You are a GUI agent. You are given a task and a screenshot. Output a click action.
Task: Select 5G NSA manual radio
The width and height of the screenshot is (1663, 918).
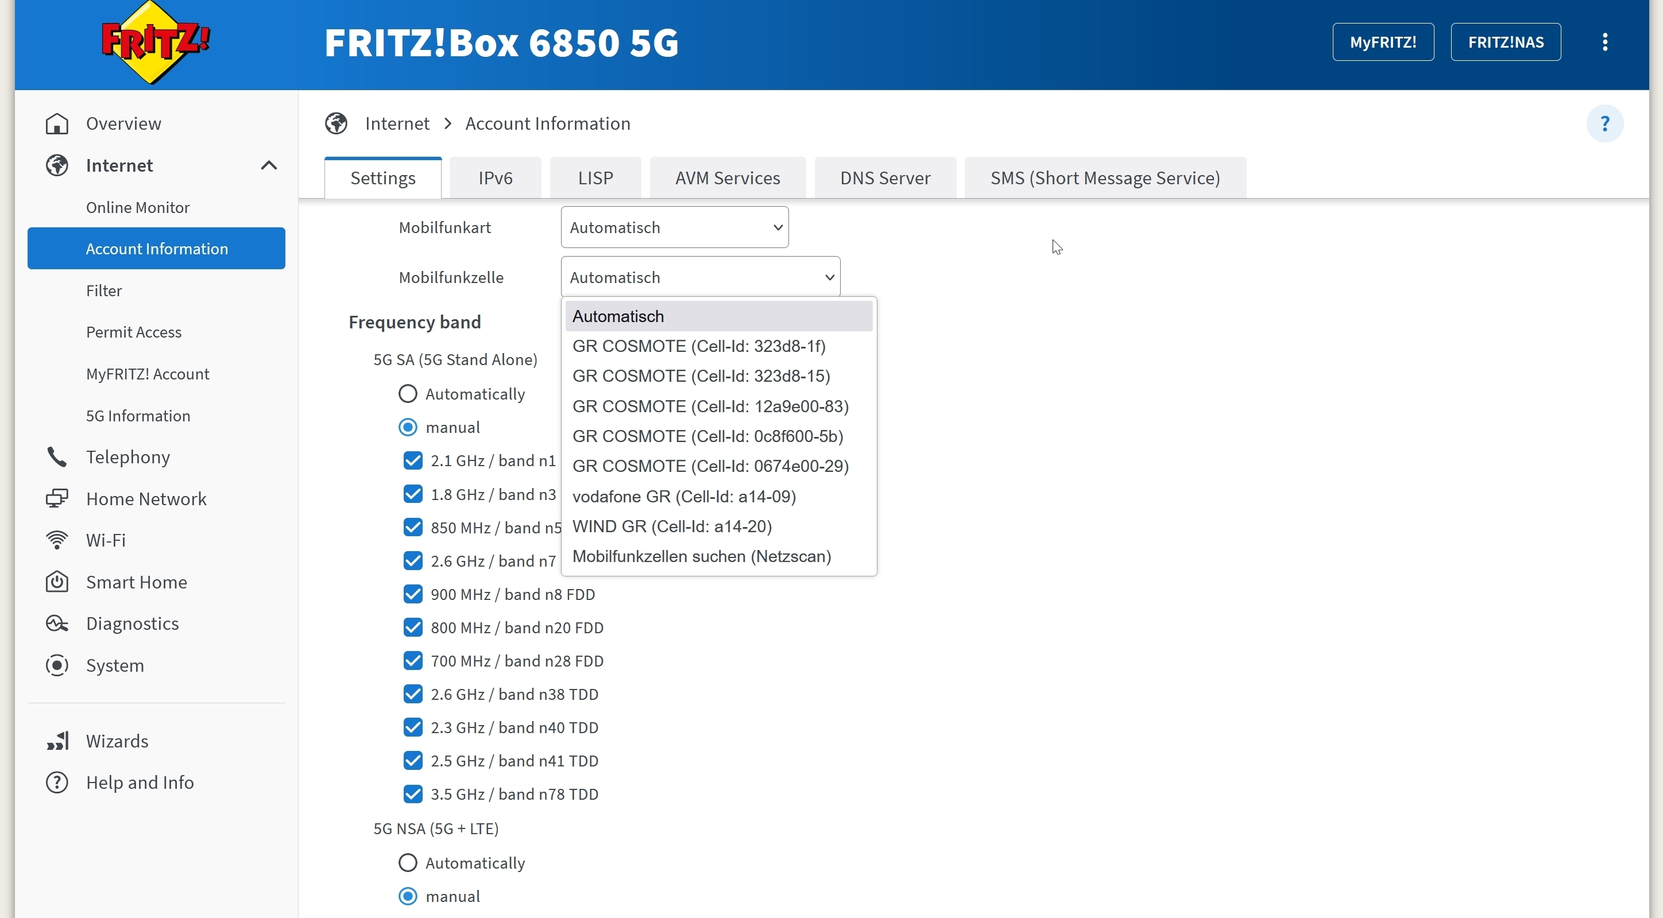407,896
